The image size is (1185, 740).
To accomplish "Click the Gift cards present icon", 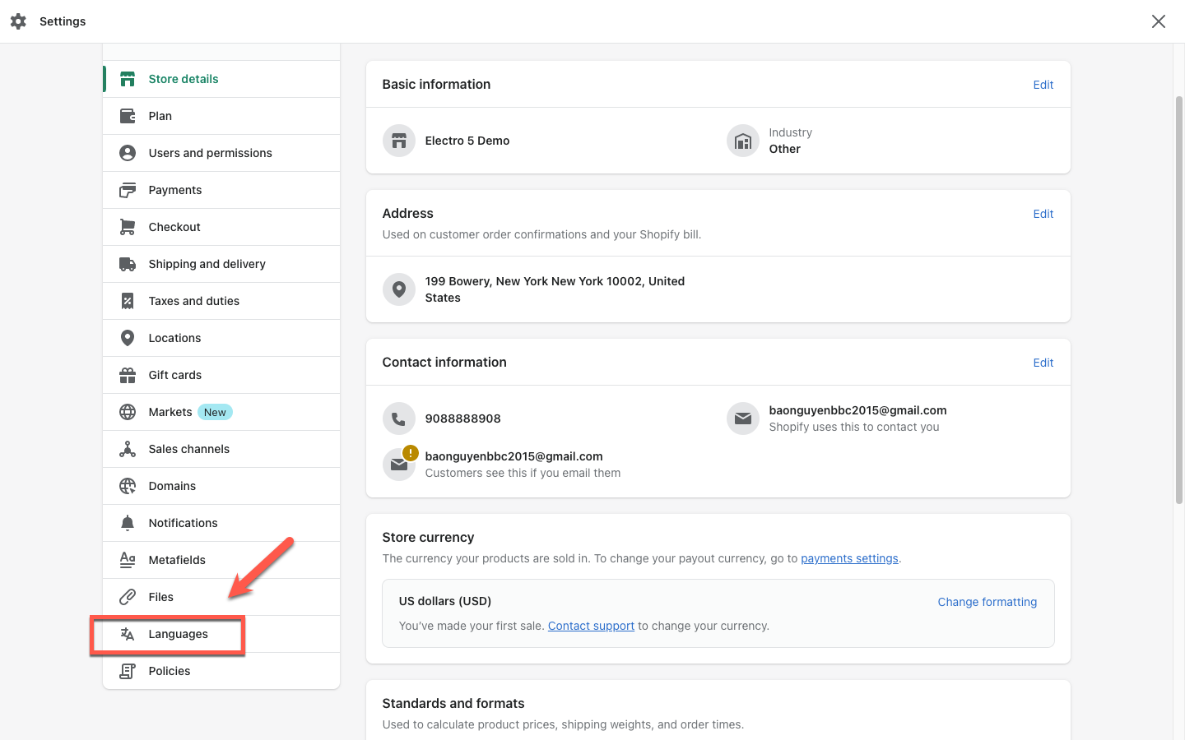I will [128, 375].
